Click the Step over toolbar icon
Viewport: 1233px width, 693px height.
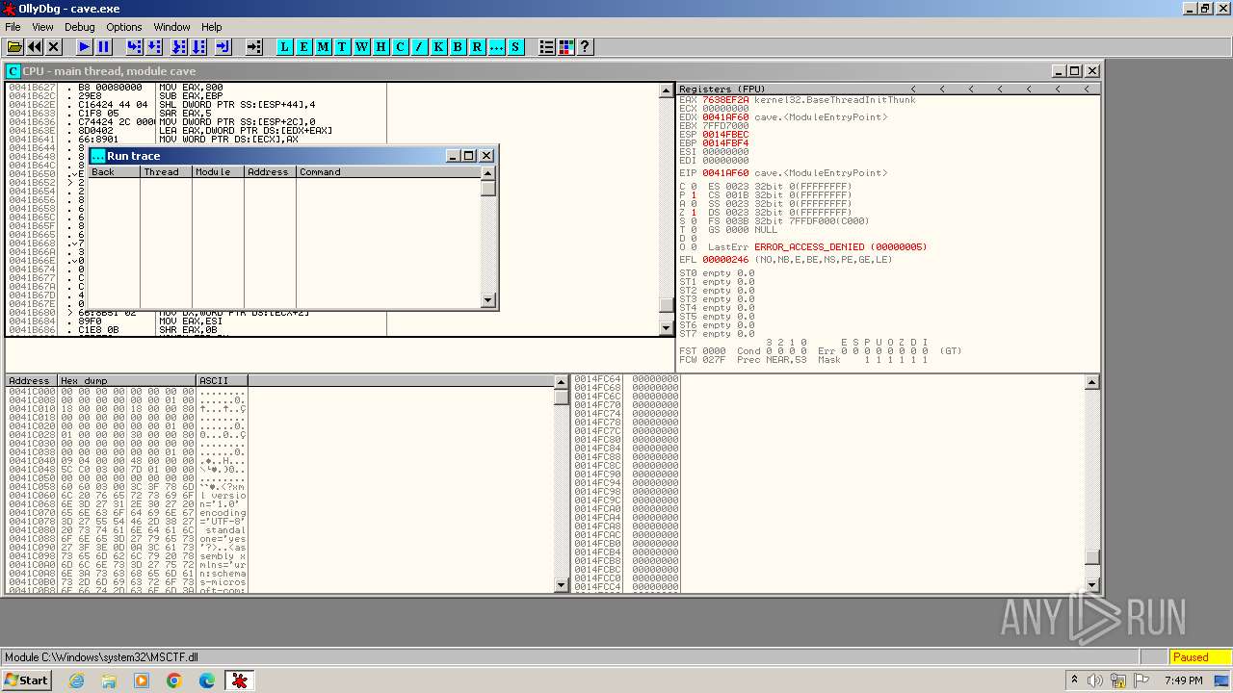154,46
